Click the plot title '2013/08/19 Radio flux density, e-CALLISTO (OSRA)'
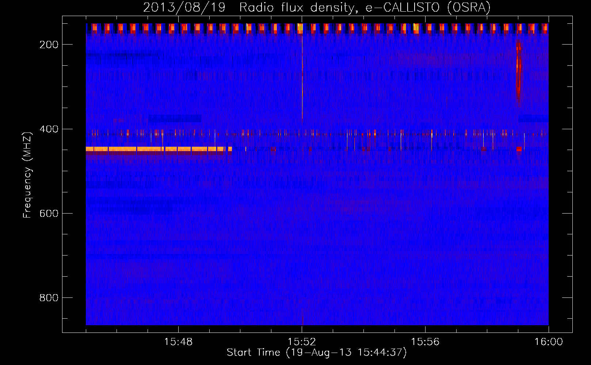The width and height of the screenshot is (591, 365). pyautogui.click(x=317, y=7)
